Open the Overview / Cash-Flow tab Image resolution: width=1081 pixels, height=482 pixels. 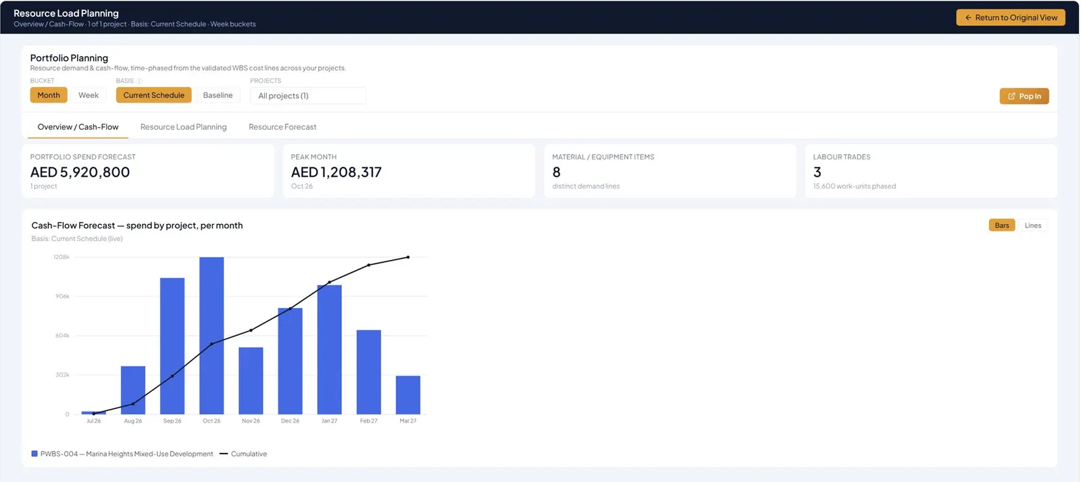click(78, 127)
